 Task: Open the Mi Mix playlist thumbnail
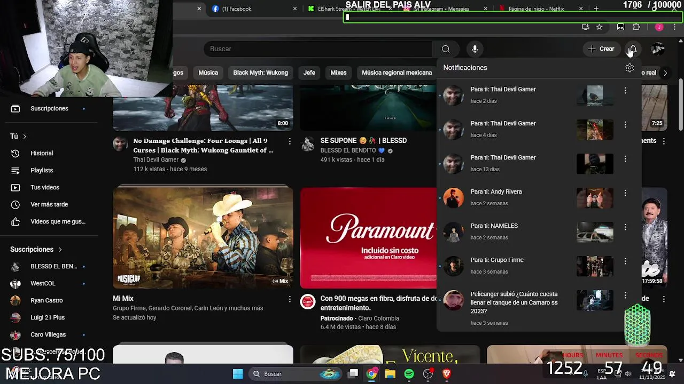click(203, 237)
